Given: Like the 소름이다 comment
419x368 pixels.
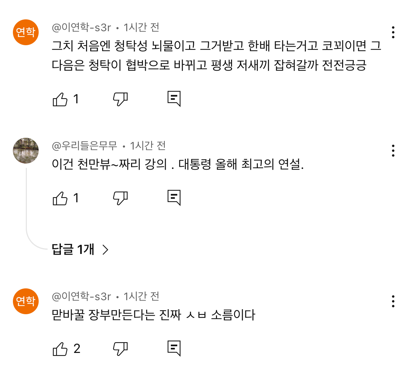Looking at the screenshot, I should tap(60, 348).
